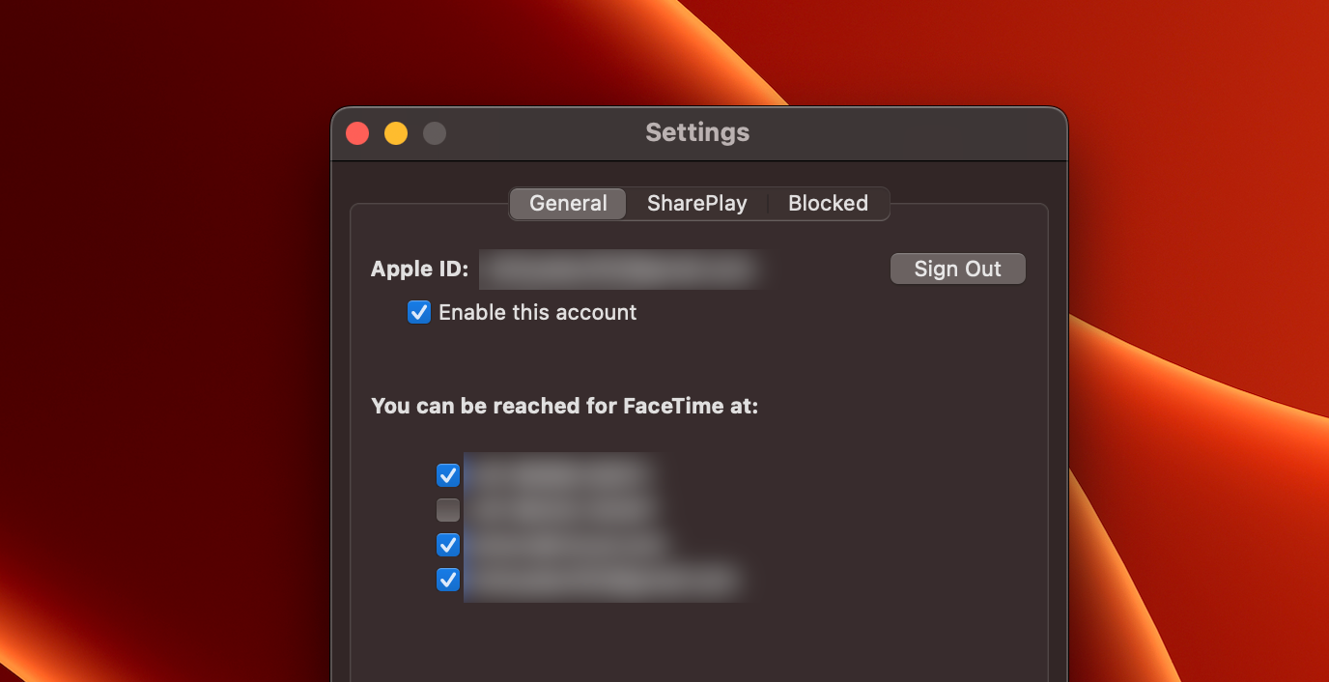Toggle the last reachable address checkbox
Screen dimensions: 1329x682
click(447, 580)
